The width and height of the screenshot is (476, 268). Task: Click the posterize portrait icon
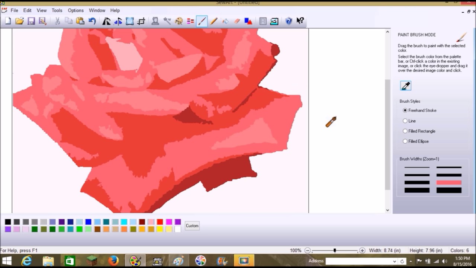pos(155,21)
